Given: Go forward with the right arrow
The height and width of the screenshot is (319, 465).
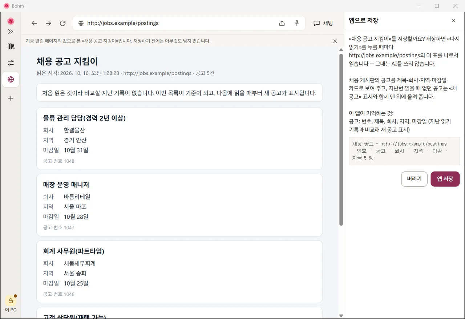Looking at the screenshot, I should click(x=48, y=23).
